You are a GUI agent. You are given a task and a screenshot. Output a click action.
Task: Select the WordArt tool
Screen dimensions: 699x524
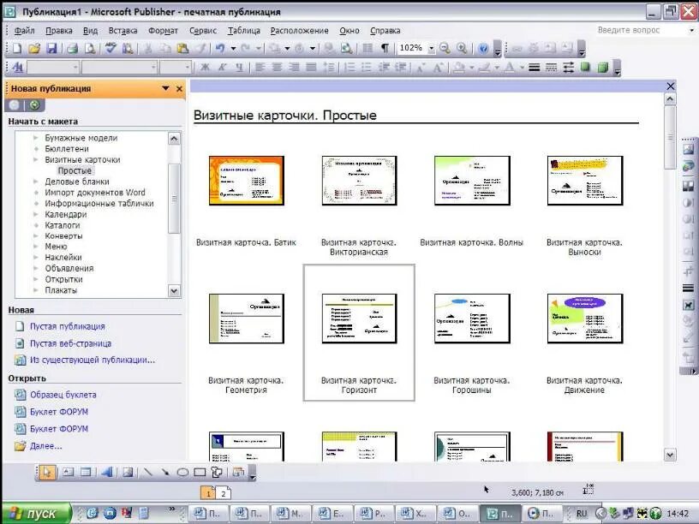pos(106,473)
